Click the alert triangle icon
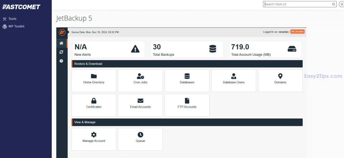The width and height of the screenshot is (344, 158). pyautogui.click(x=135, y=49)
